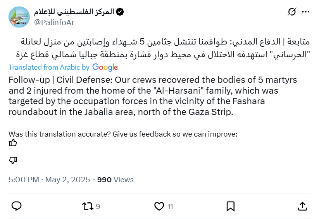Like the tweet with heart icon
The image size is (319, 219).
(159, 206)
